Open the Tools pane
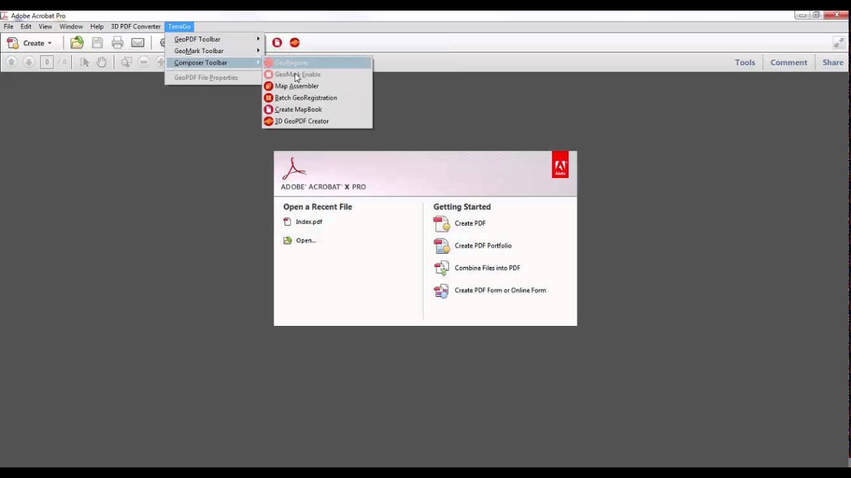Viewport: 851px width, 478px height. (x=745, y=62)
